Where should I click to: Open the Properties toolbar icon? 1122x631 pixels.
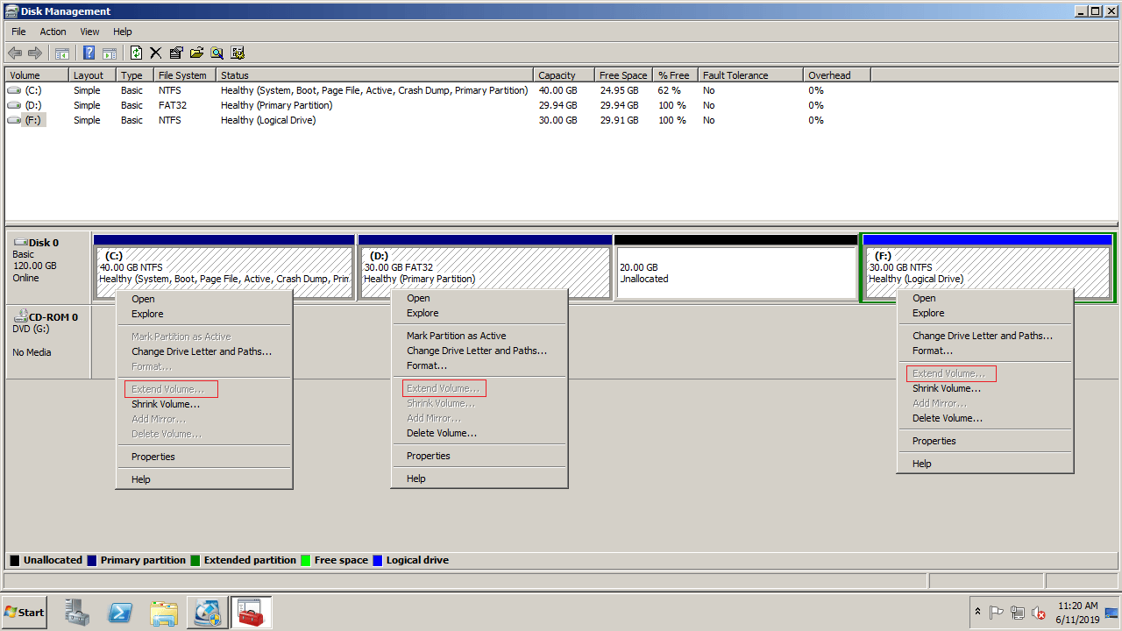(x=176, y=53)
